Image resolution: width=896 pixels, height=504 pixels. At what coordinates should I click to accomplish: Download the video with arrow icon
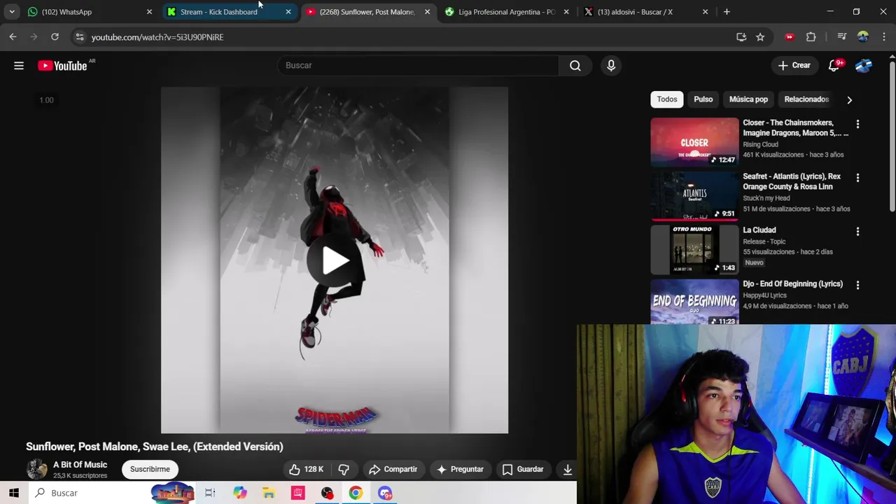coord(568,469)
